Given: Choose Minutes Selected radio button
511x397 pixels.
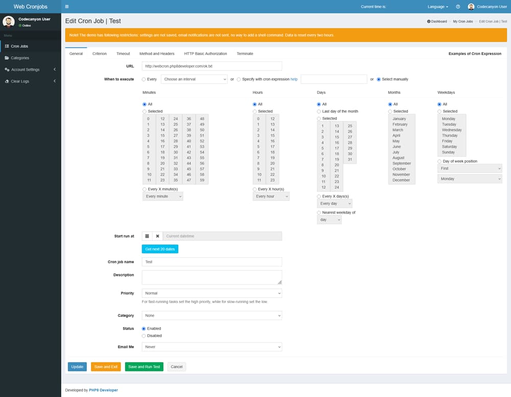Looking at the screenshot, I should pos(145,112).
